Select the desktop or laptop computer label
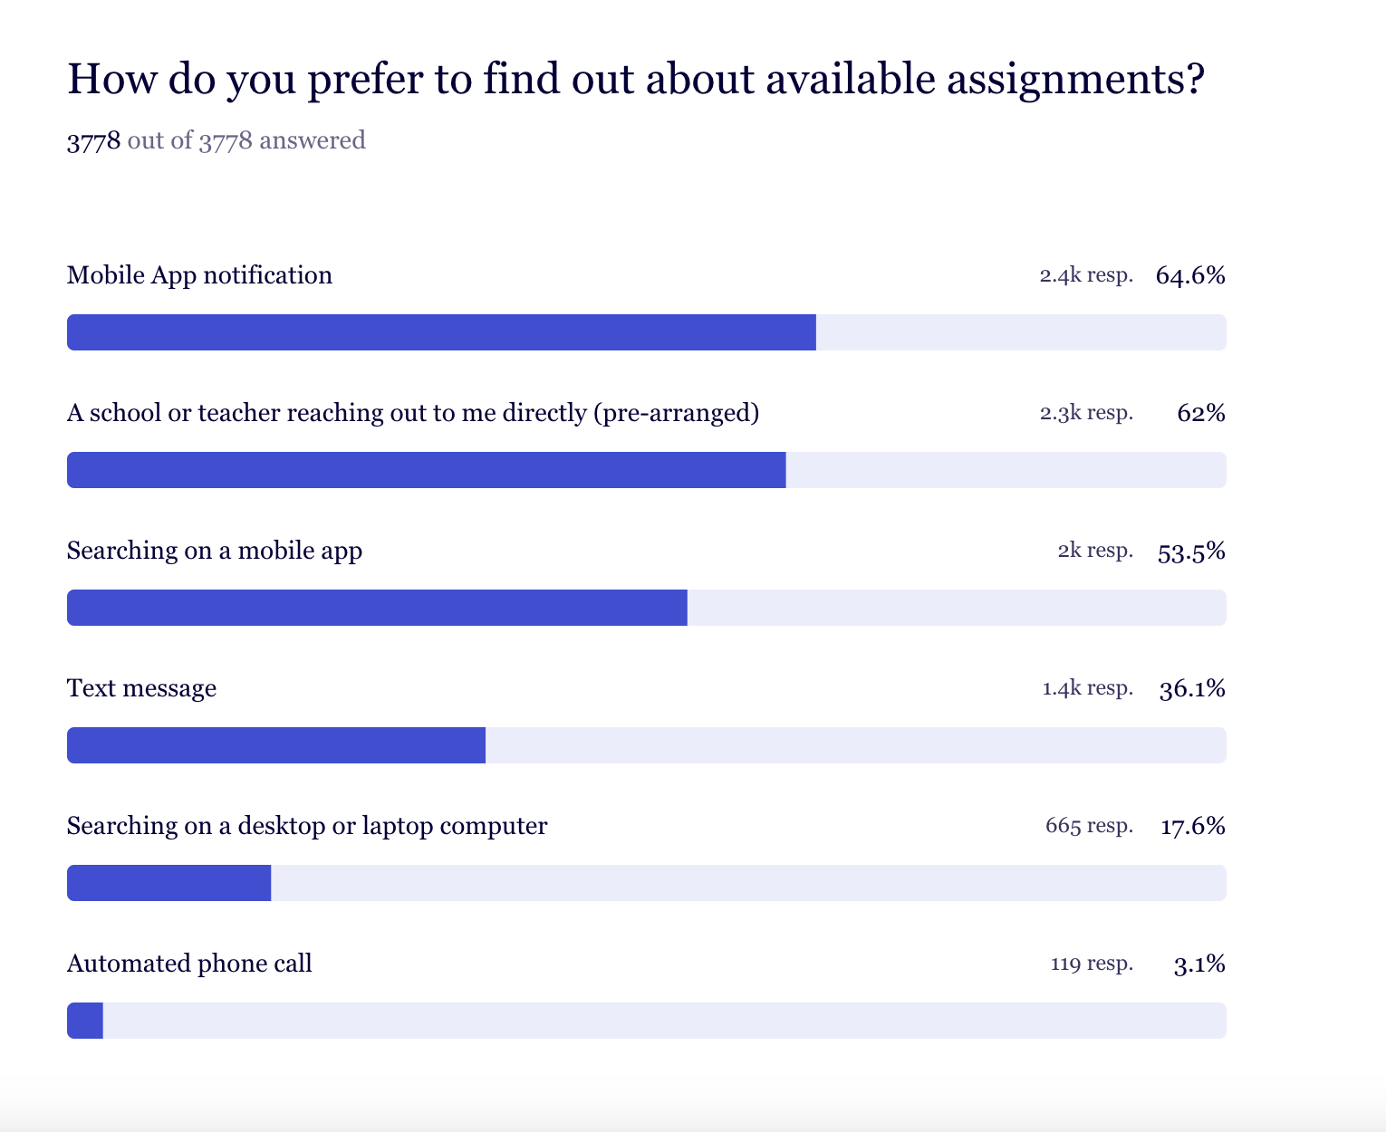 (x=307, y=826)
